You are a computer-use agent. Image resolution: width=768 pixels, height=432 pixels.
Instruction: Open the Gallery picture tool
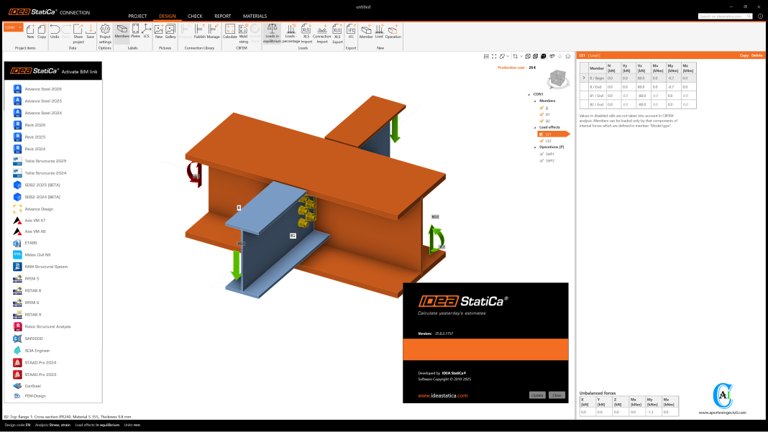coord(169,30)
